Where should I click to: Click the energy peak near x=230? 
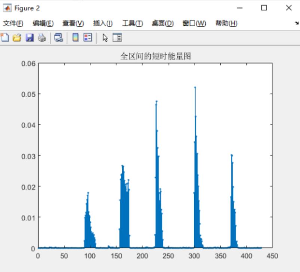(156, 101)
